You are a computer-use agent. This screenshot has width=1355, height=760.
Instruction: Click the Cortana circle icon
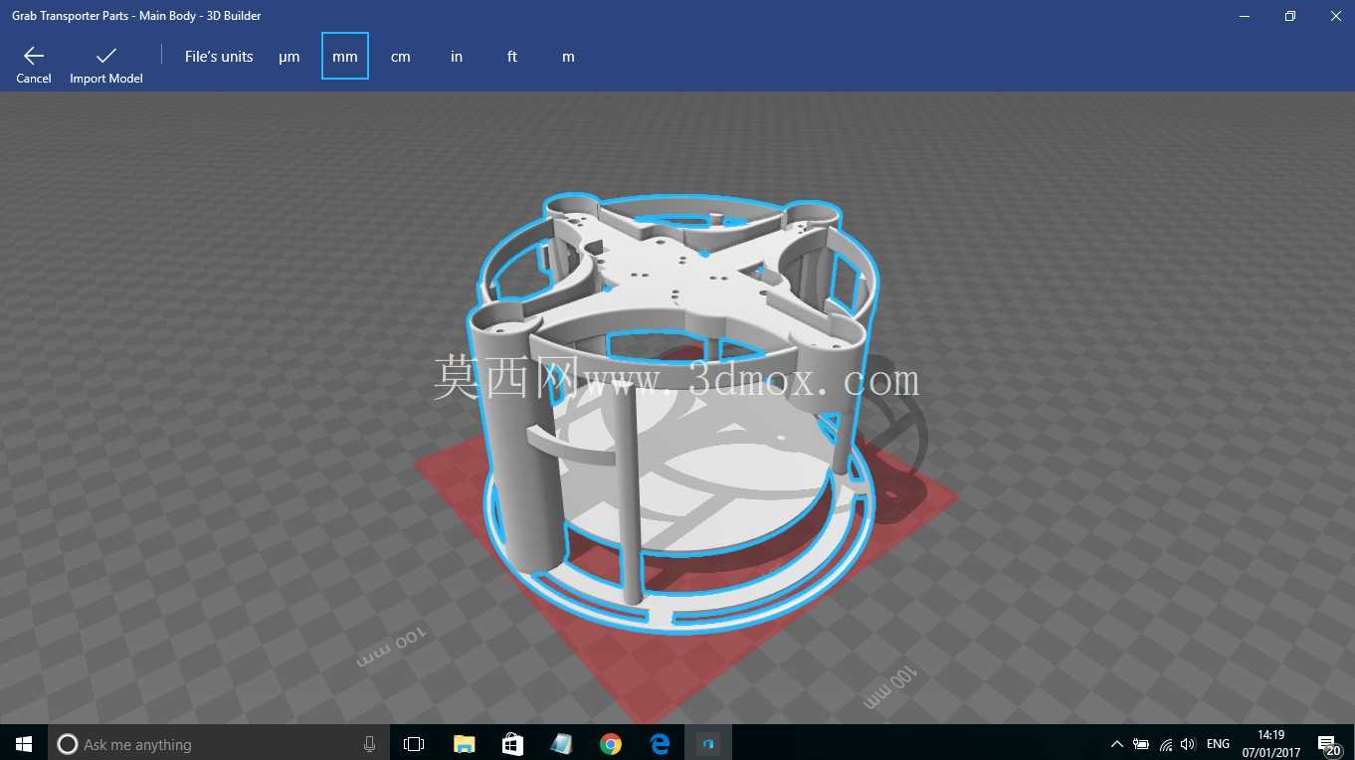click(68, 744)
